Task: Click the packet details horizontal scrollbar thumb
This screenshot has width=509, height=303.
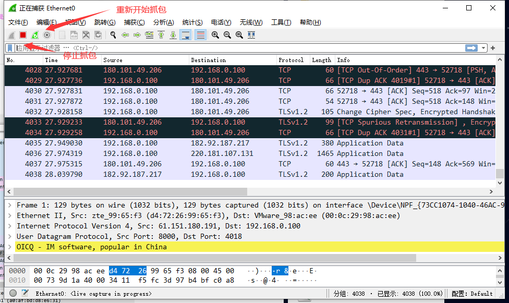Action: coord(214,258)
